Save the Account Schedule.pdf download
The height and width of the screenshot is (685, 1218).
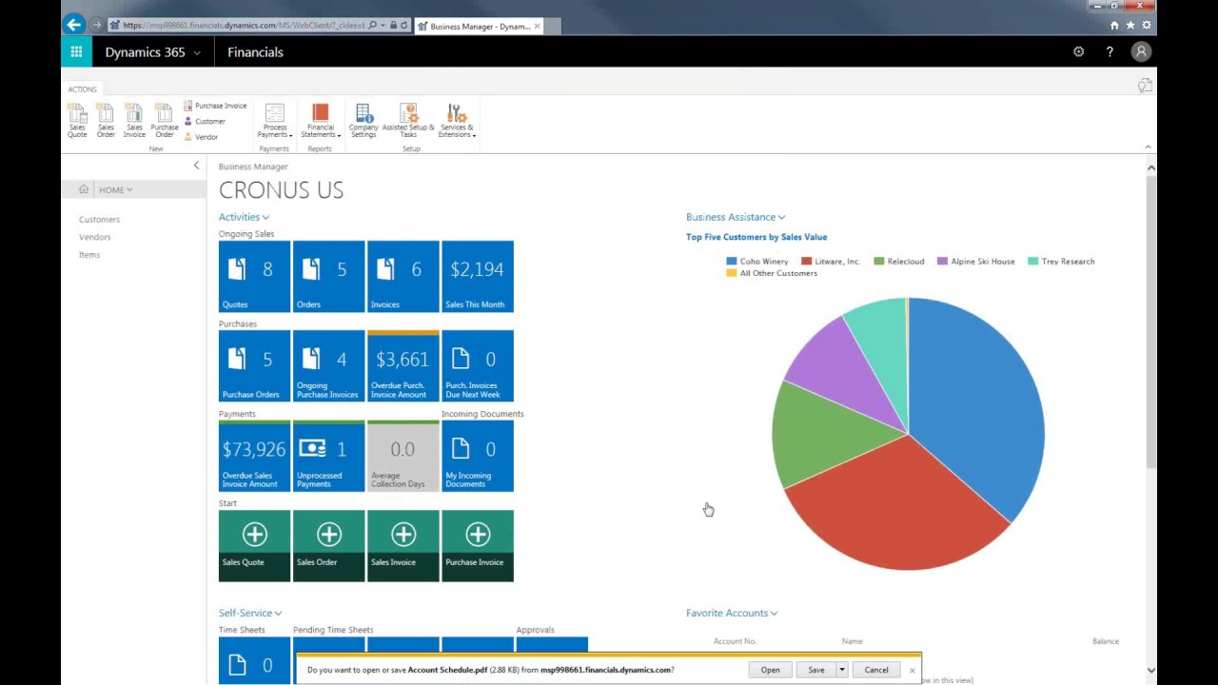816,670
